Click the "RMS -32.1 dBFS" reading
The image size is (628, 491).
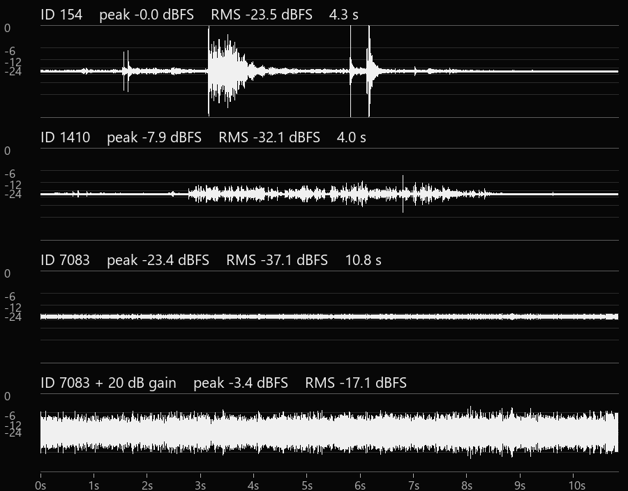[269, 137]
